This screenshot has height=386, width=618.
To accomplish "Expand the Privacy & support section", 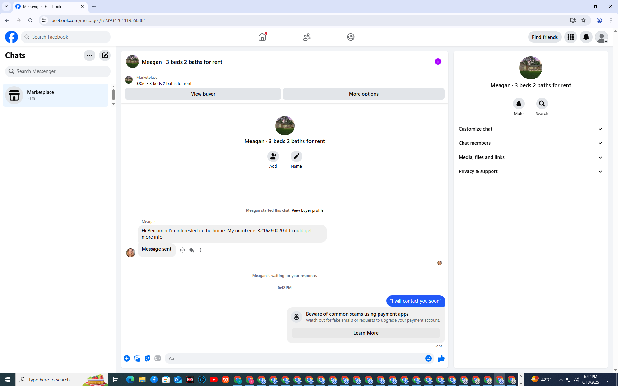I will click(531, 171).
